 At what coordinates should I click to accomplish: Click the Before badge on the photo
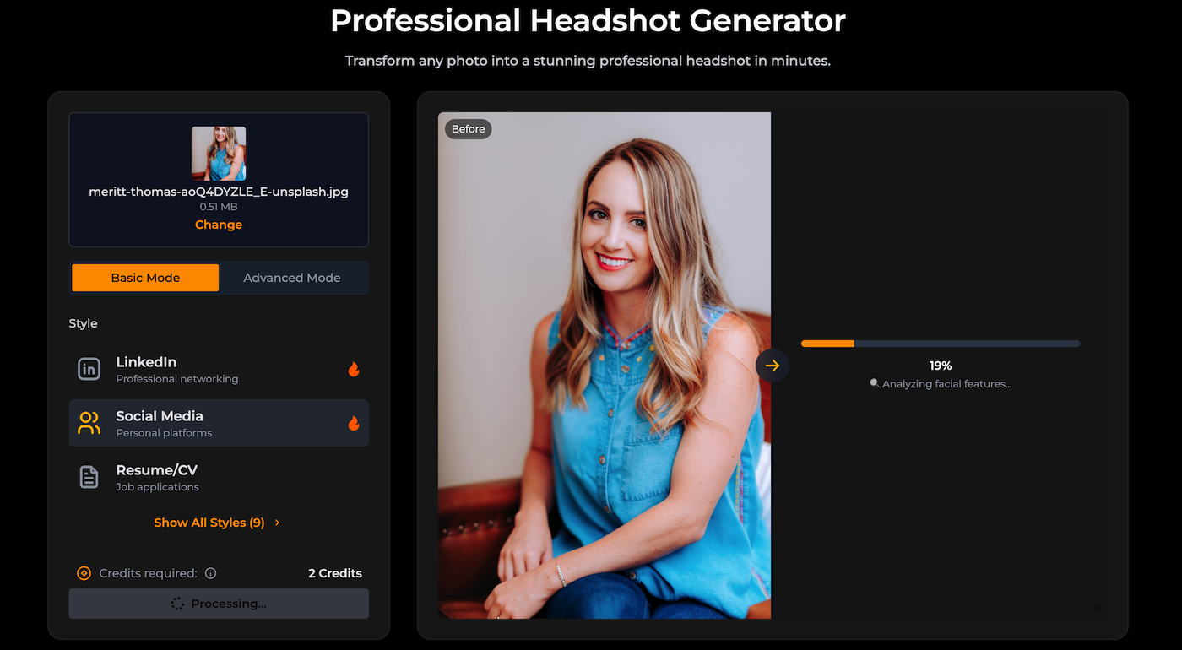[468, 129]
